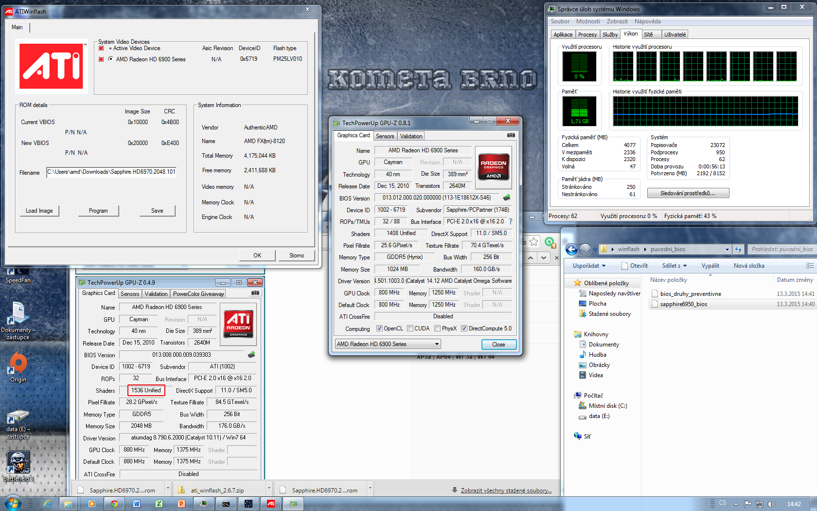Click OK in the ATIWinflash window
This screenshot has height=511, width=817.
point(257,255)
